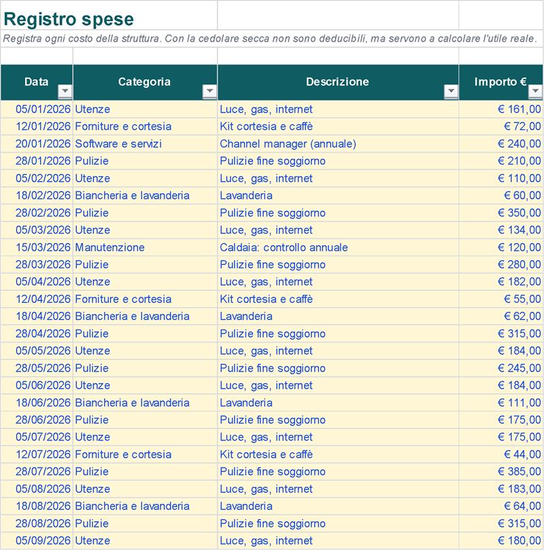Select amount cell € 110,00

[x=501, y=178]
